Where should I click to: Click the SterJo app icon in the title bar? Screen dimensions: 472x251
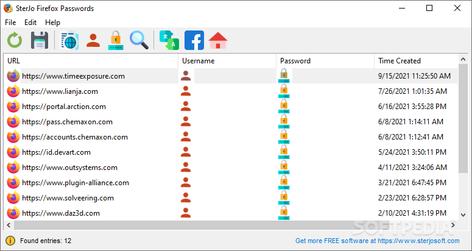tap(8, 8)
